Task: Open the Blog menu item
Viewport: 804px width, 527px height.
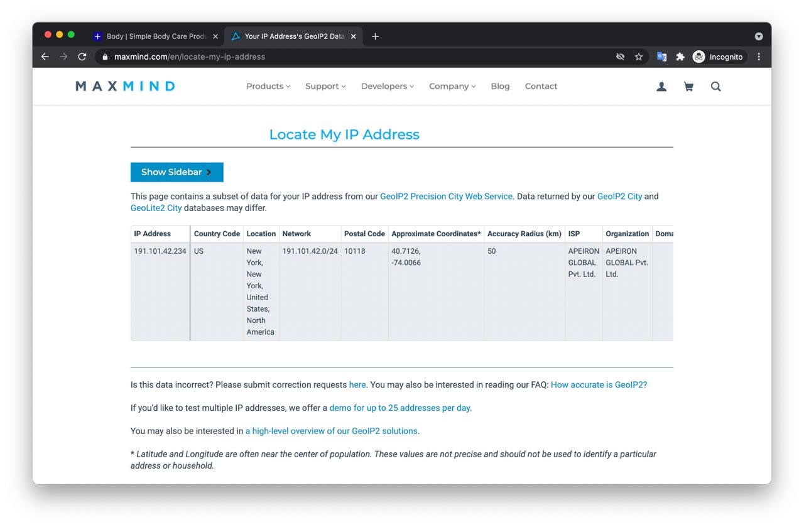Action: [500, 86]
